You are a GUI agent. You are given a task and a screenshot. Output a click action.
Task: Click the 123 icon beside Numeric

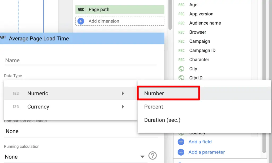[15, 93]
